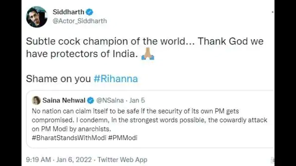Open the #BharatStandsWithModi hashtag
296x166 pixels.
(x=69, y=138)
